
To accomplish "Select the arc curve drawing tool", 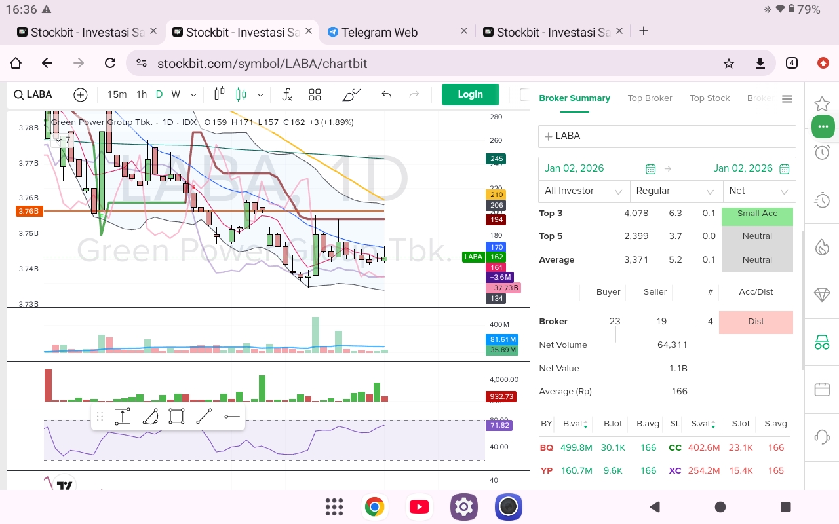I will [150, 417].
